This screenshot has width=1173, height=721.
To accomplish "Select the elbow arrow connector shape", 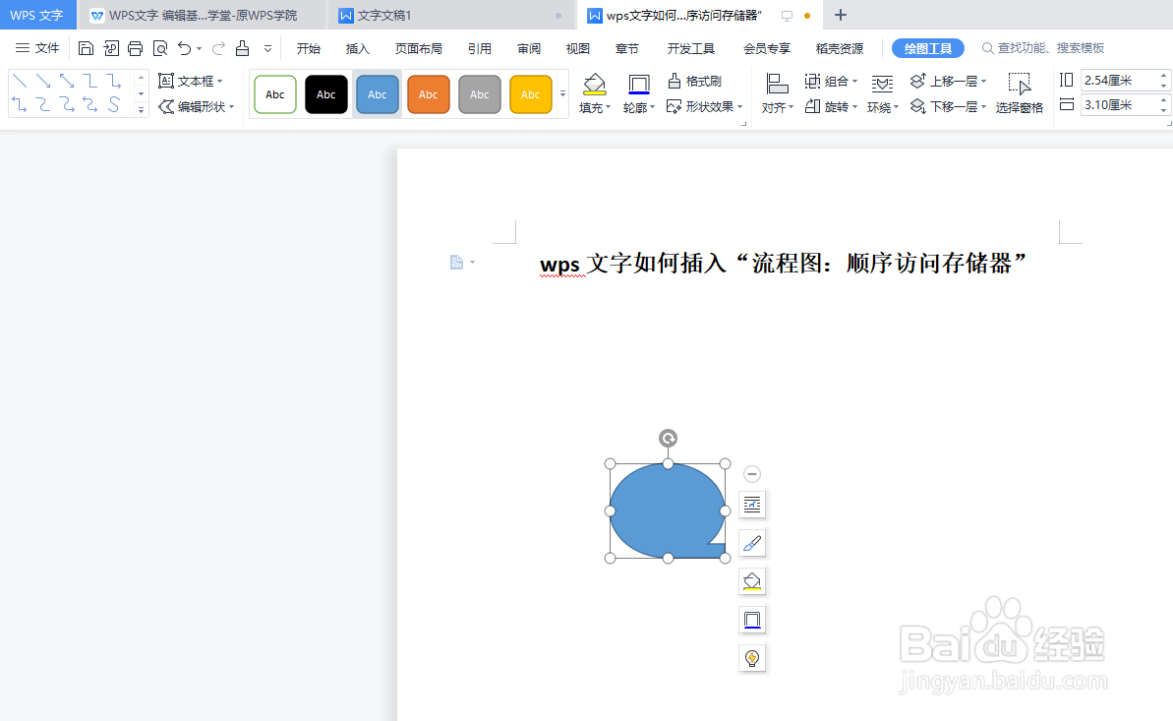I will [113, 81].
